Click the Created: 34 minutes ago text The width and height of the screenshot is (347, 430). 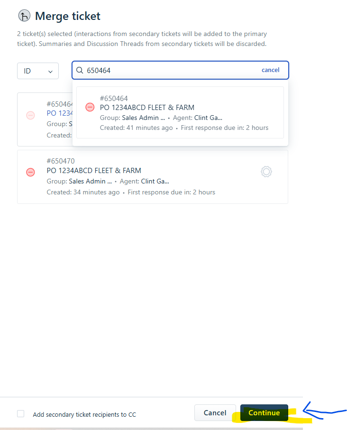coord(83,192)
